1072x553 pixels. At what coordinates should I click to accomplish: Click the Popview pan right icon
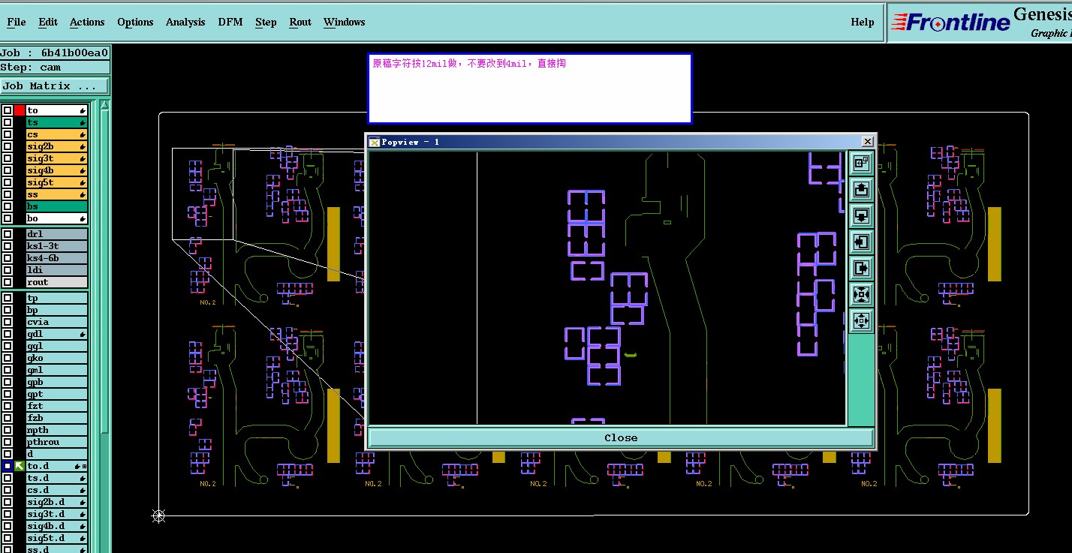click(x=861, y=268)
